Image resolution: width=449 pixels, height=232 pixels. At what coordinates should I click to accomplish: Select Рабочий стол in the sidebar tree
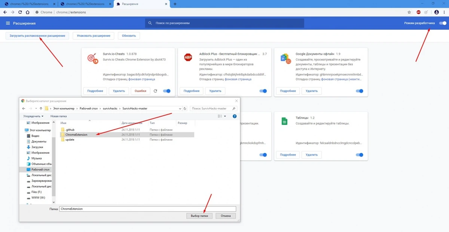tap(38, 170)
